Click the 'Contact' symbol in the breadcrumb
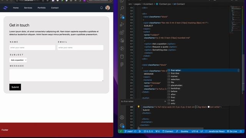Image resolution: width=246 pixels, height=138 pixels. point(180,4)
